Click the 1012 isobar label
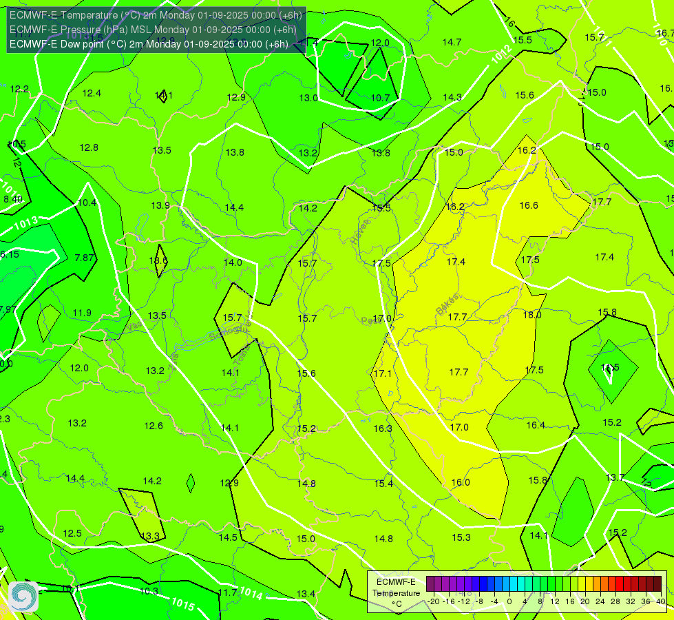Viewport: 674px width, 620px height. coord(502,54)
